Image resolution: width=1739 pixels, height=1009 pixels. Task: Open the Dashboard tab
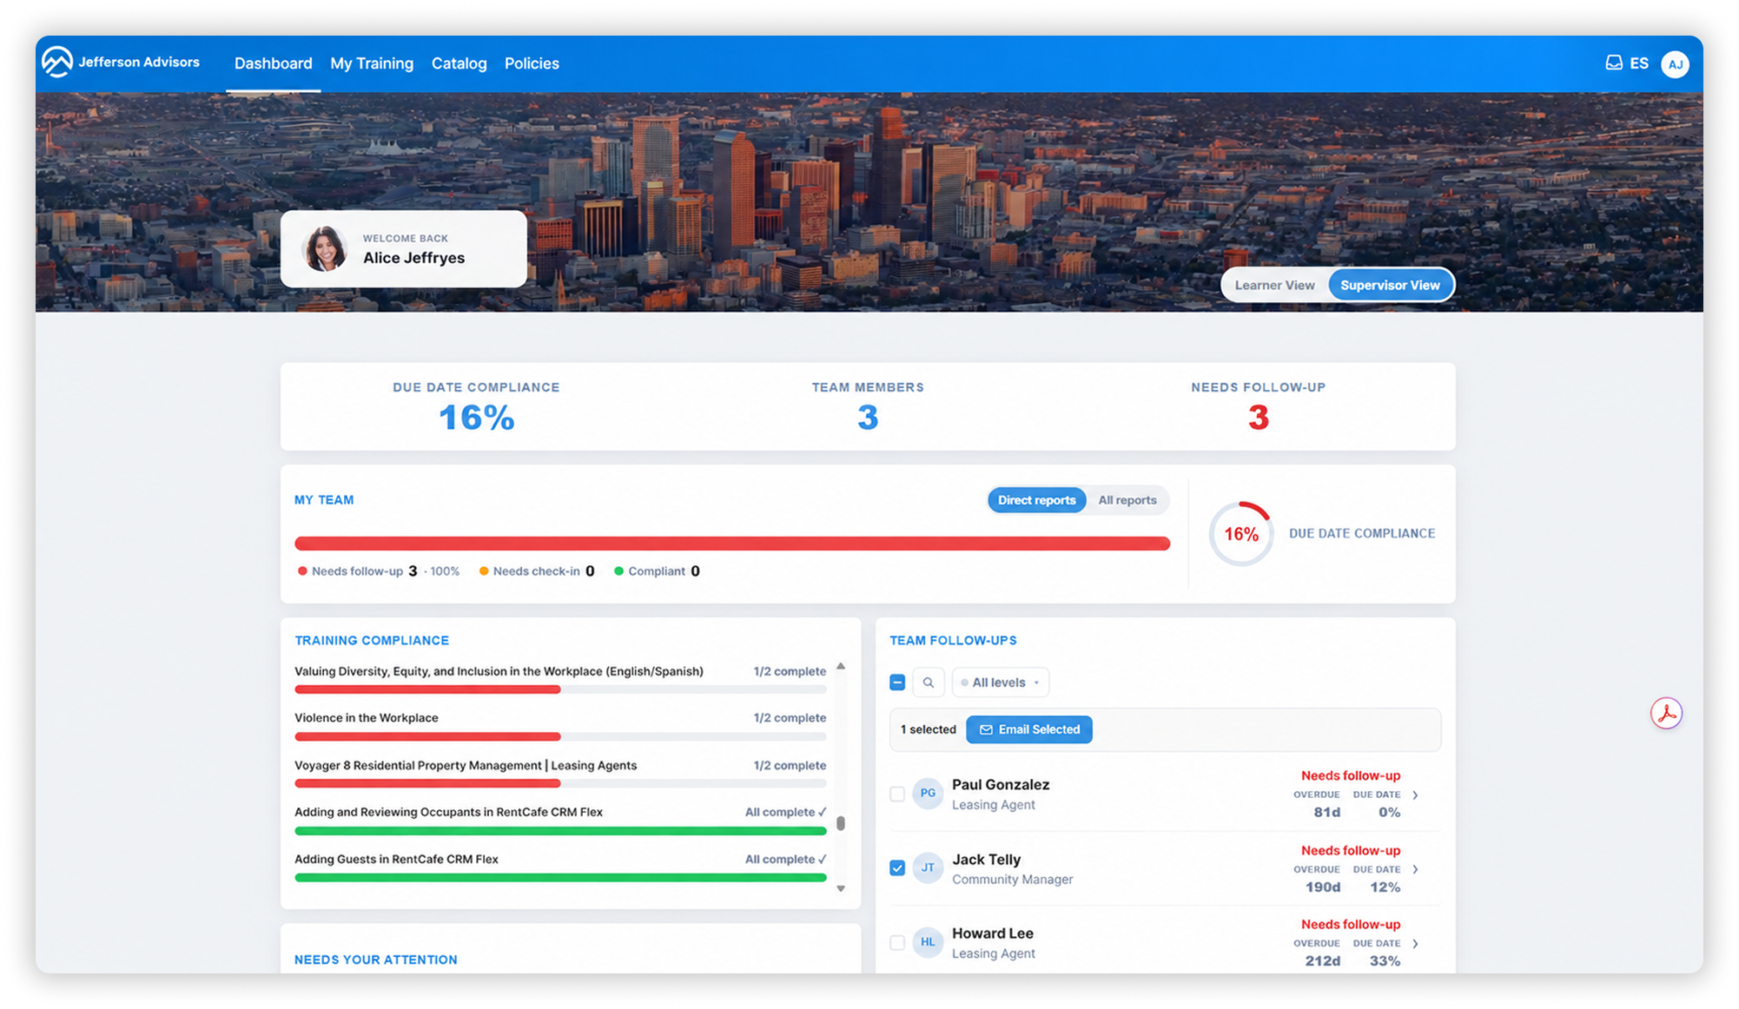point(273,63)
